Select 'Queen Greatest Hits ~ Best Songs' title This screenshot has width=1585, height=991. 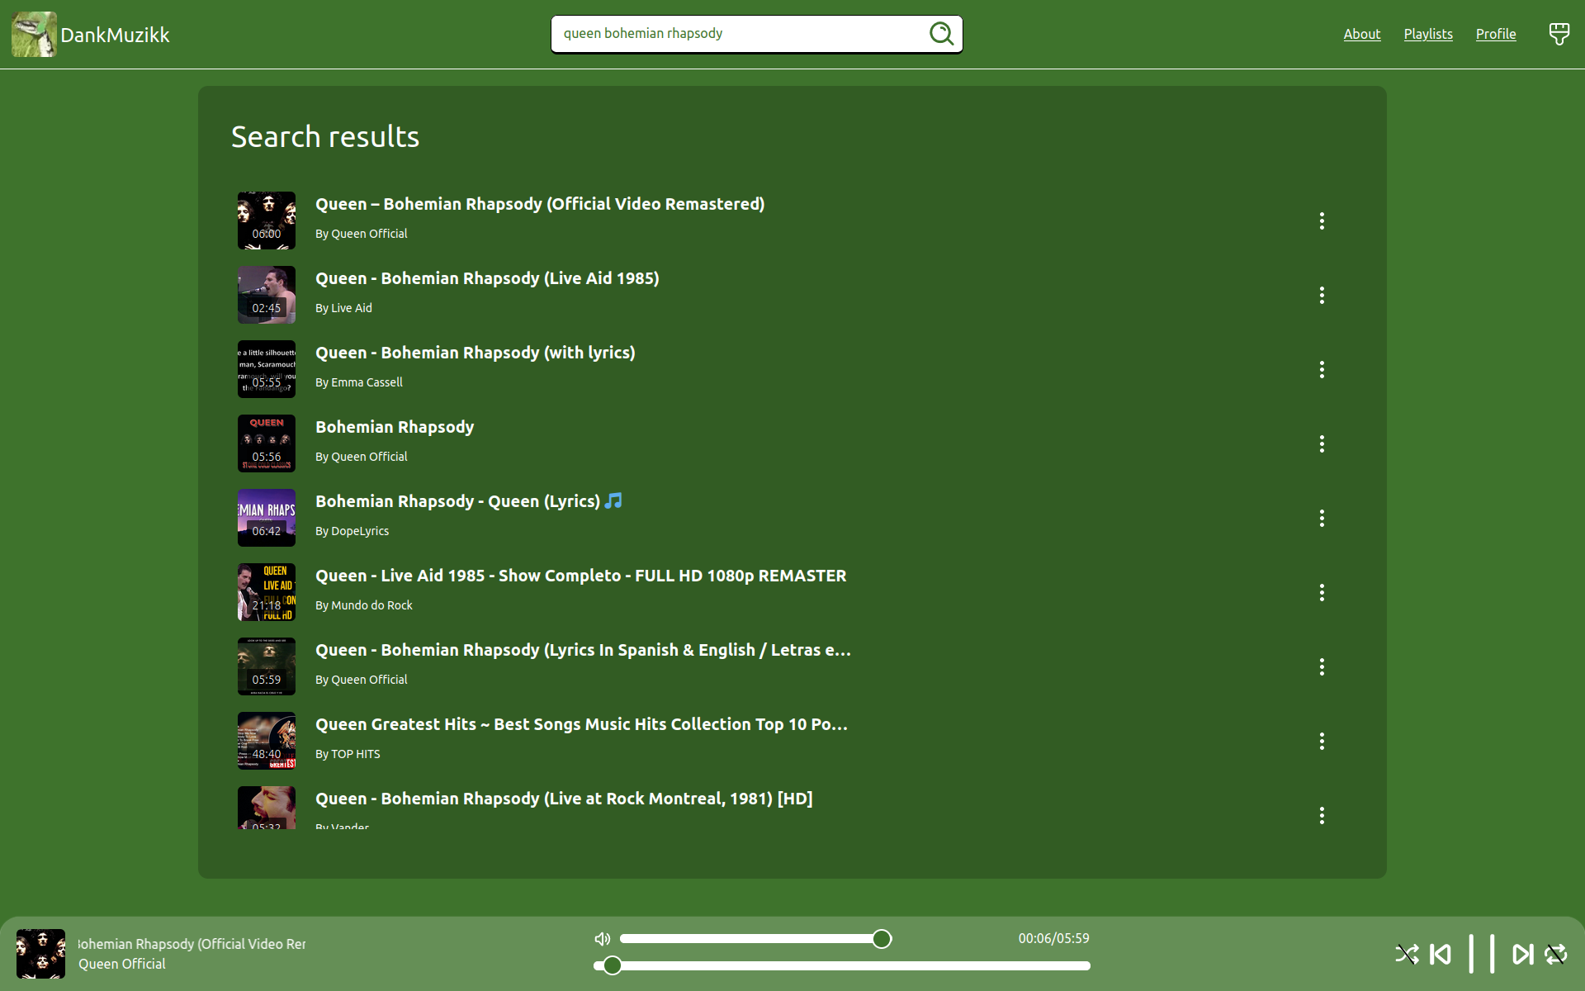point(581,724)
